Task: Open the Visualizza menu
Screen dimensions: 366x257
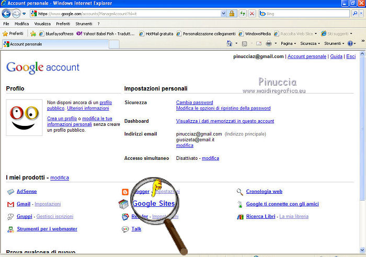Action: [x=42, y=24]
